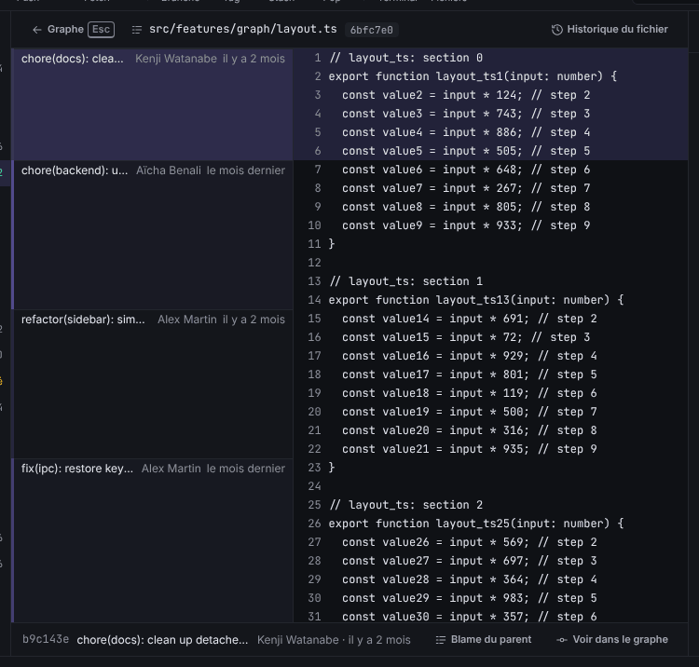699x667 pixels.
Task: Click line 25 comment section 2
Action: 405,505
